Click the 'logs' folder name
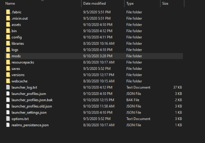The image size is (205, 143). click(15, 50)
